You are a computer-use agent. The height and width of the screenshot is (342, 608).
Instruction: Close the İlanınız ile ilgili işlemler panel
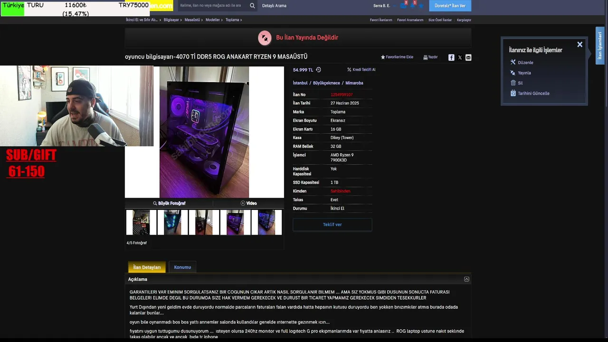579,45
